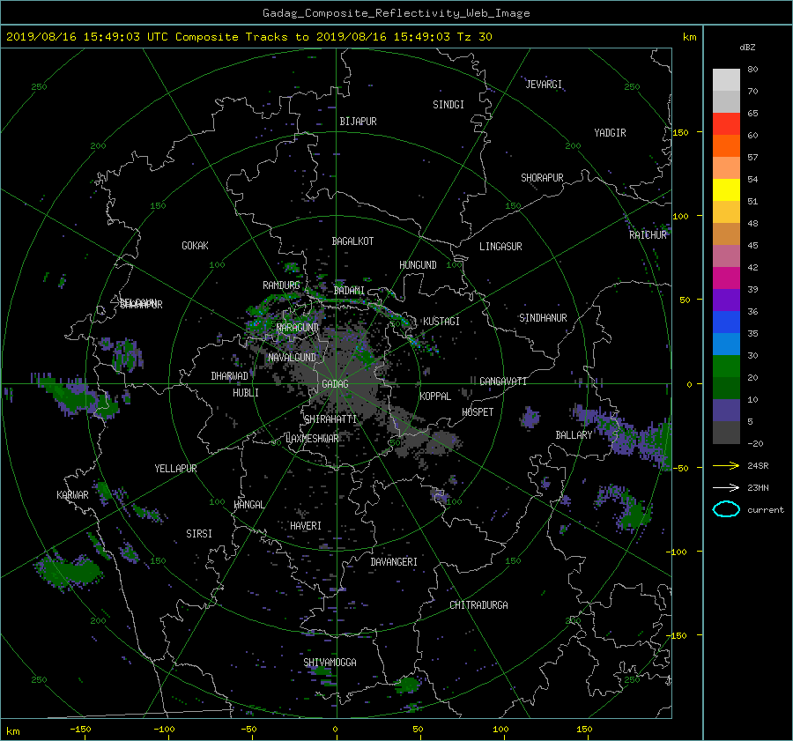Viewport: 793px width, 741px height.
Task: Select the red 60-65 dBZ swatch
Action: 726,124
